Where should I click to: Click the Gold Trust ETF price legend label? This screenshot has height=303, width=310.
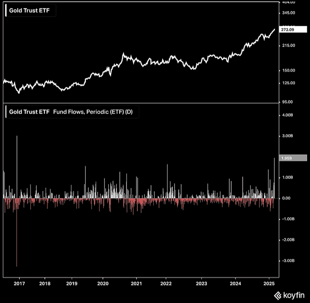tap(29, 10)
